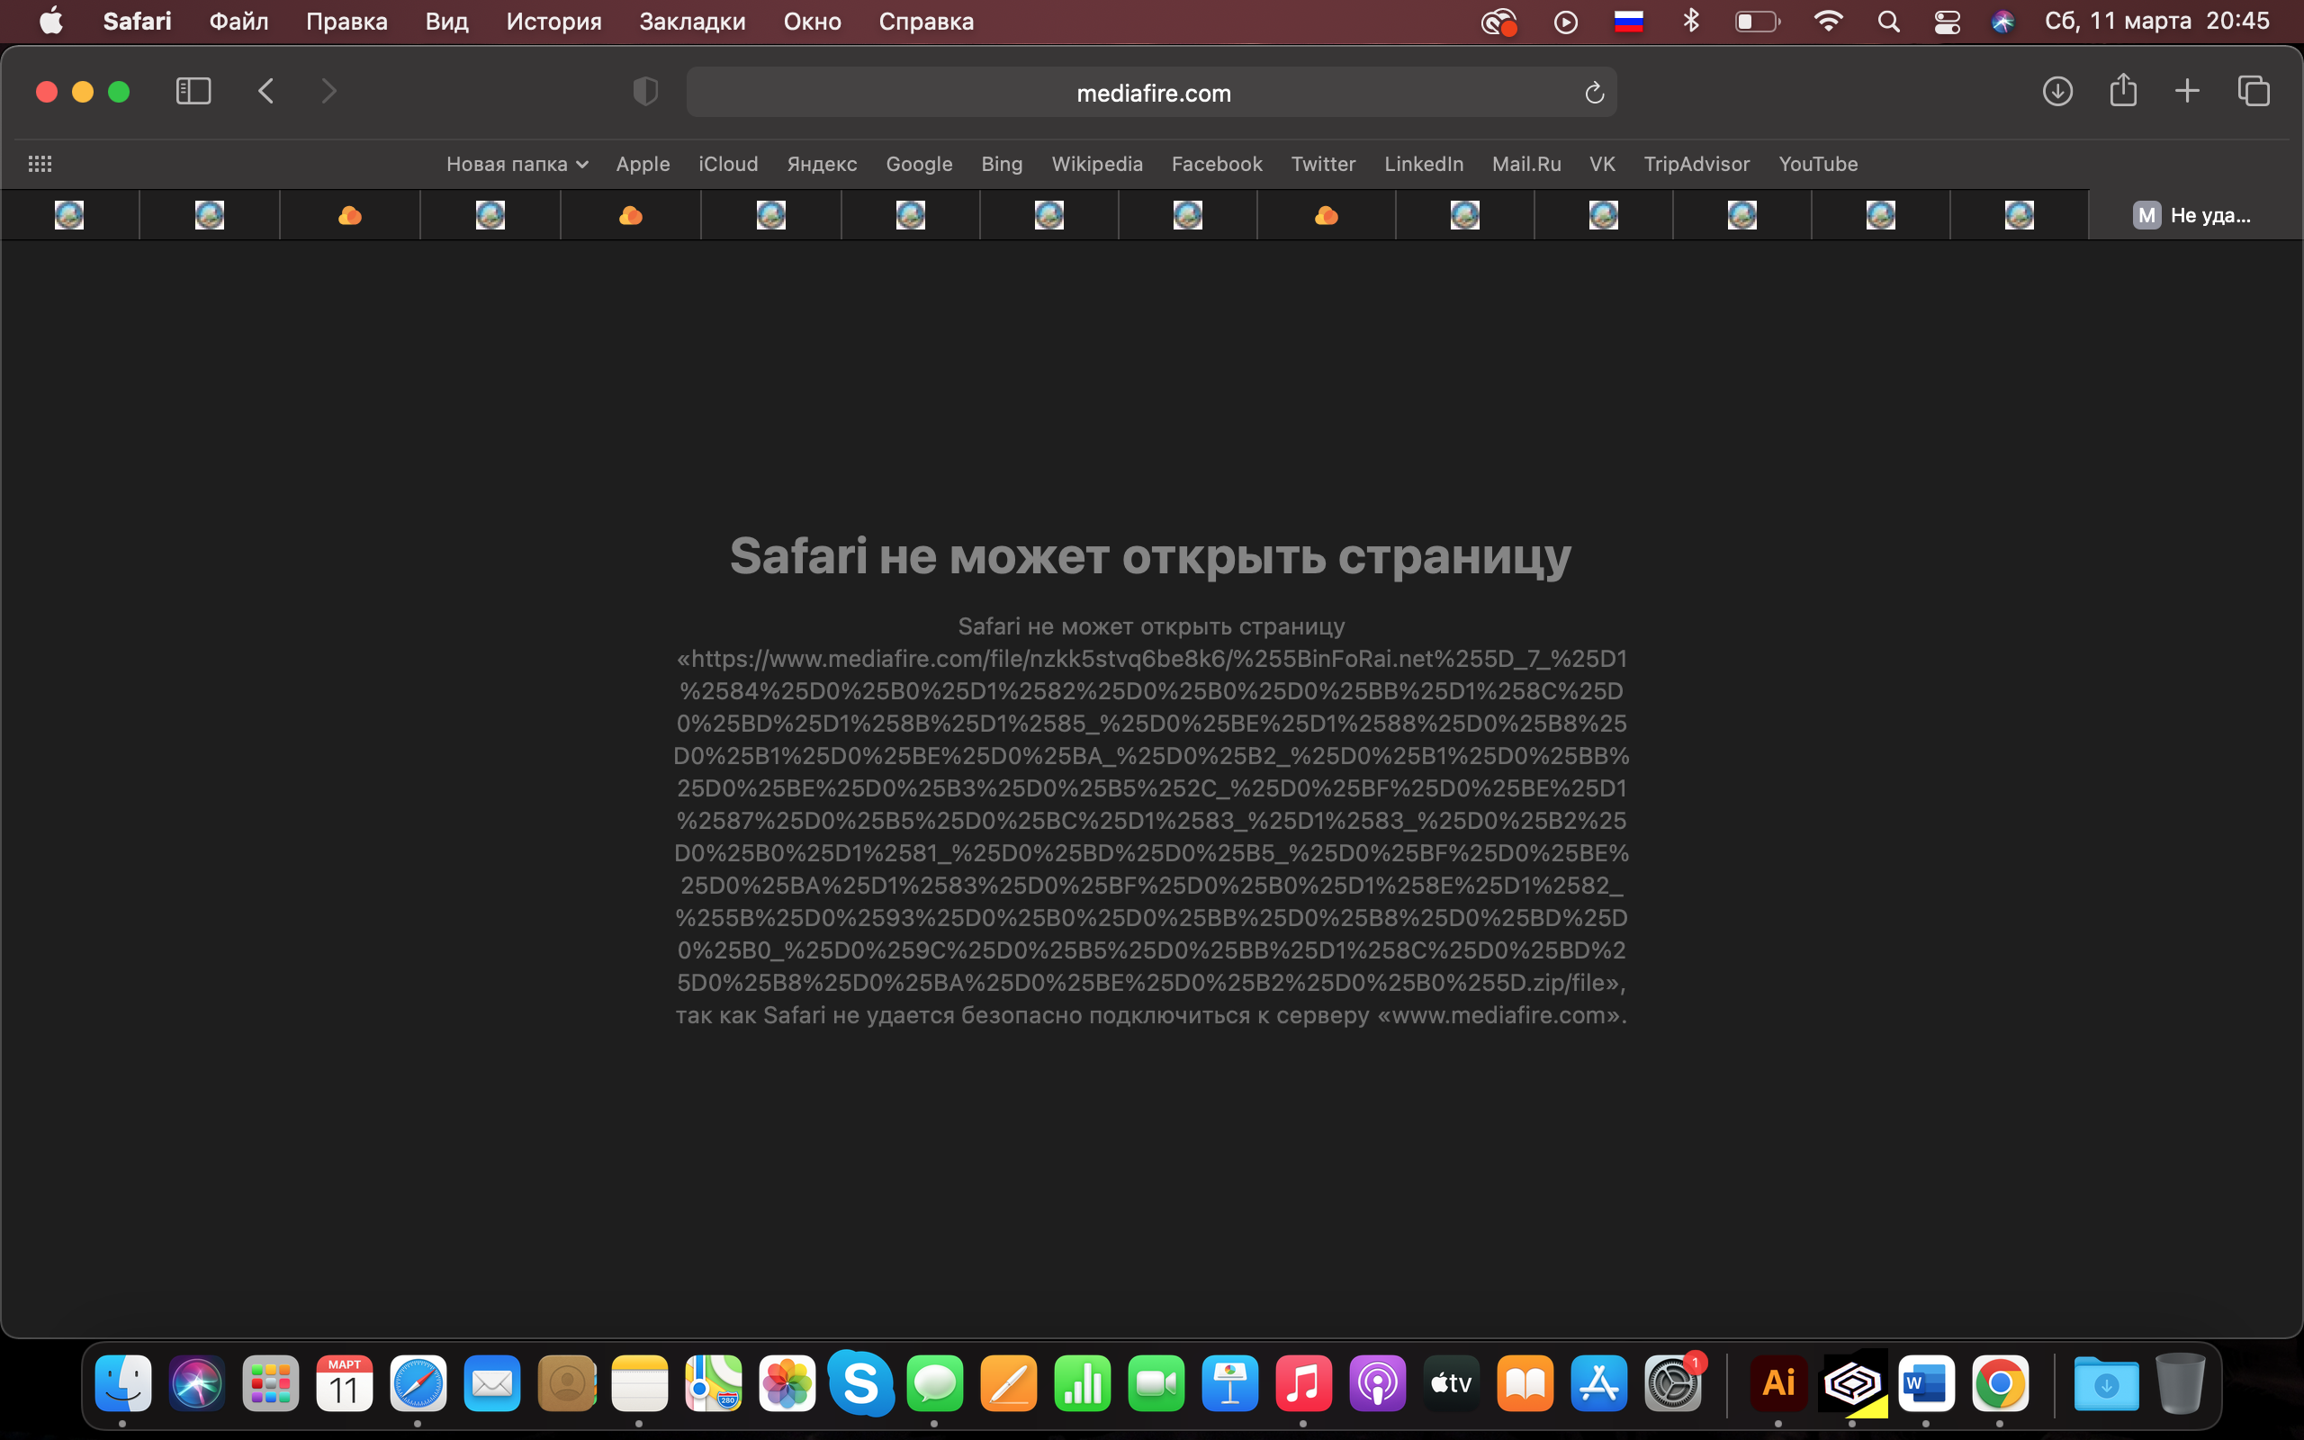
Task: Visit the VK bookmark
Action: pos(1602,164)
